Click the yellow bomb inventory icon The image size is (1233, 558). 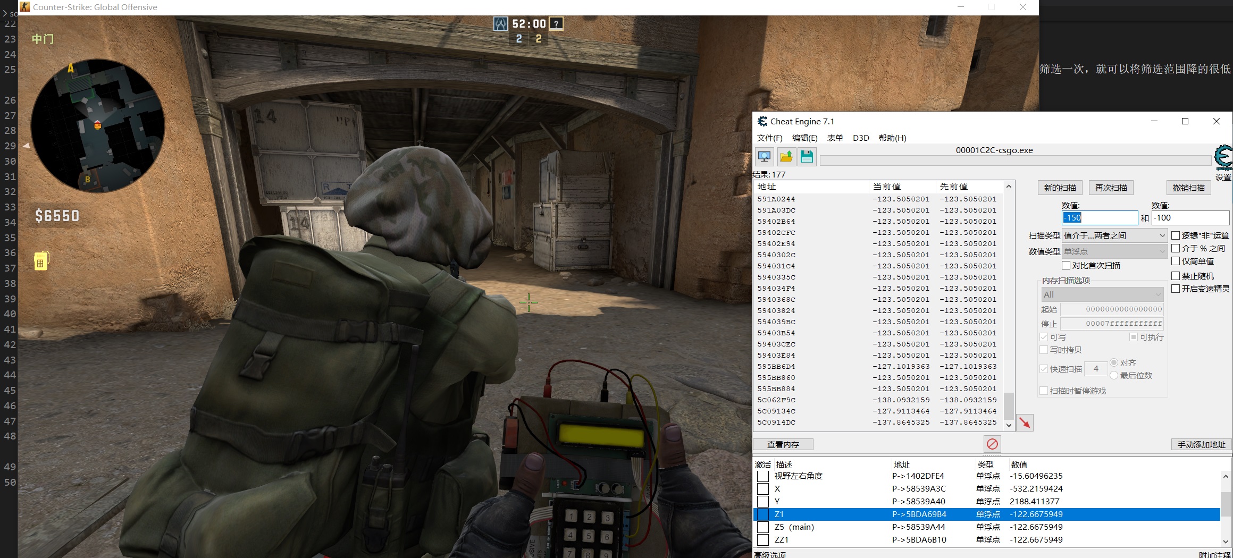(41, 260)
